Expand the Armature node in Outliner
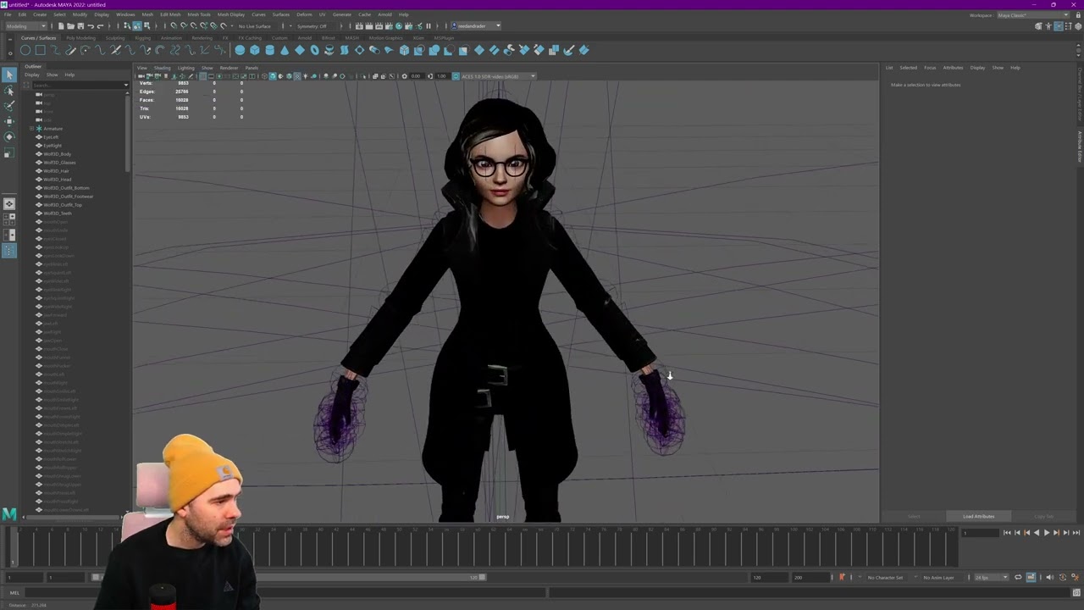The height and width of the screenshot is (610, 1084). click(x=31, y=129)
